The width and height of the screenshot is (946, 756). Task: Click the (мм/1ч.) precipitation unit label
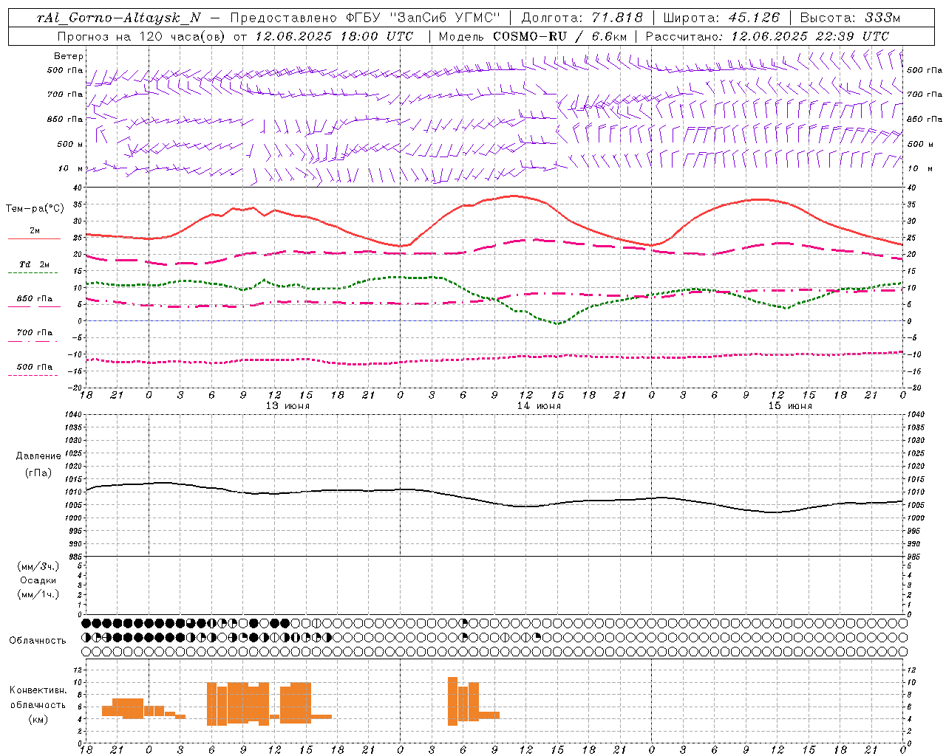pyautogui.click(x=38, y=594)
